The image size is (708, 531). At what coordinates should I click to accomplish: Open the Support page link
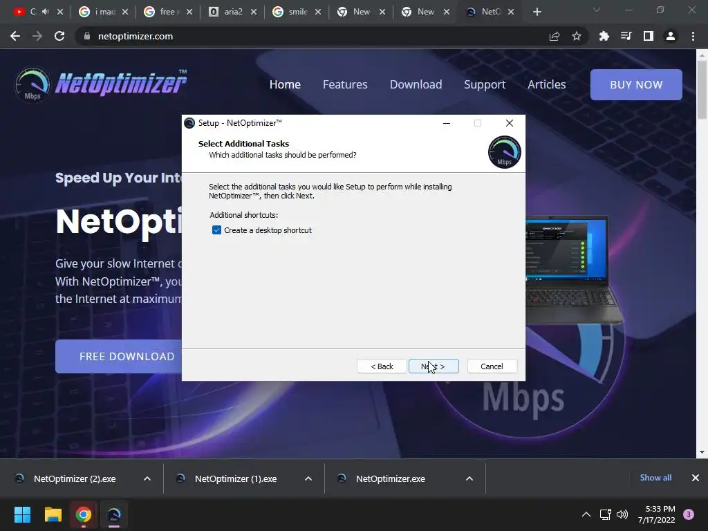485,84
